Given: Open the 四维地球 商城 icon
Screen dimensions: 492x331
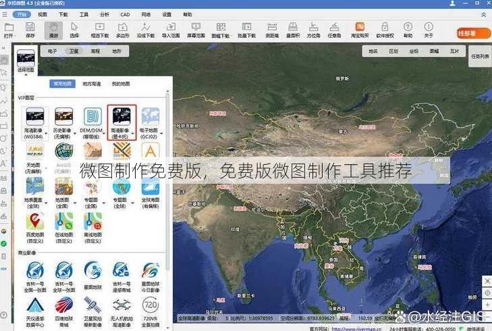Looking at the screenshot, I should (x=63, y=313).
